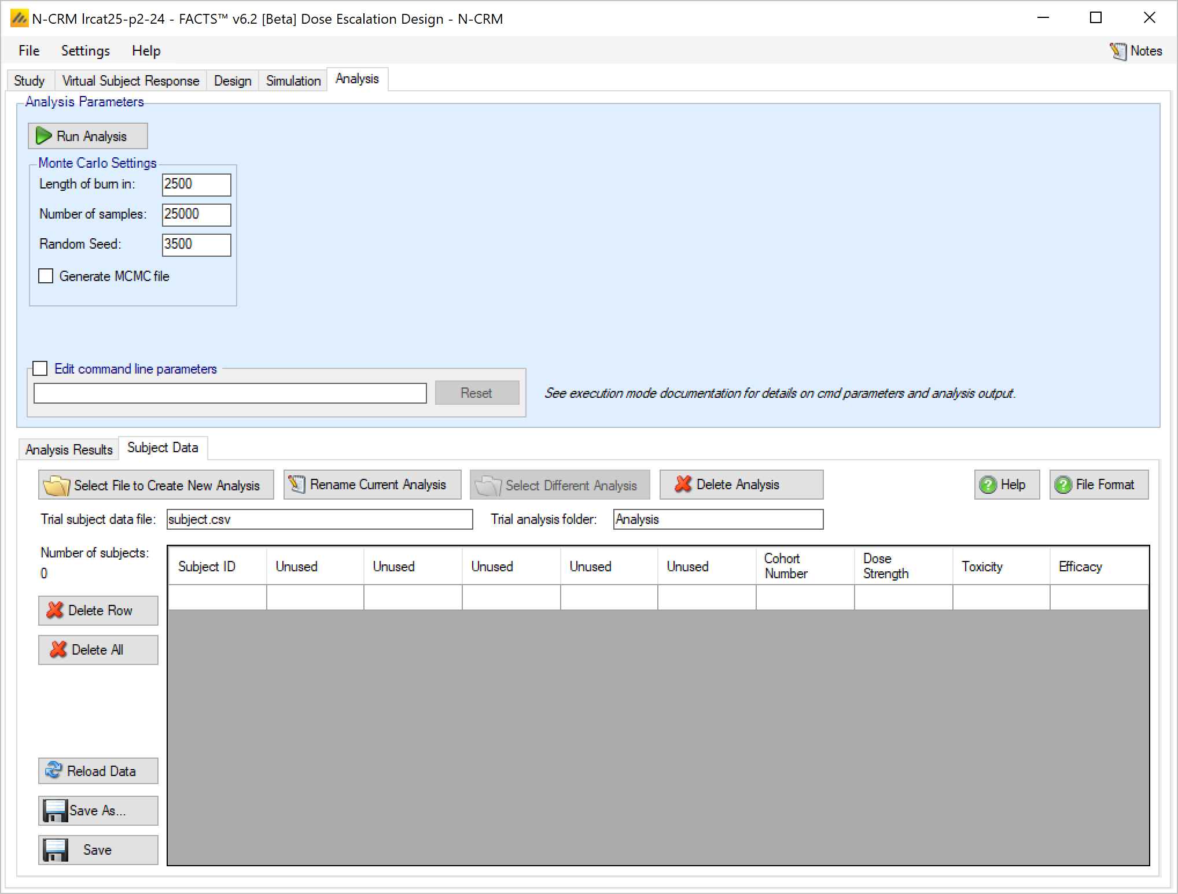Click red X icon on Delete Row
This screenshot has height=894, width=1178.
[55, 610]
